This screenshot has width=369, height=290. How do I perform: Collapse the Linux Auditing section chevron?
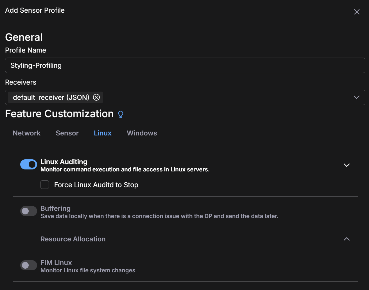coord(347,165)
